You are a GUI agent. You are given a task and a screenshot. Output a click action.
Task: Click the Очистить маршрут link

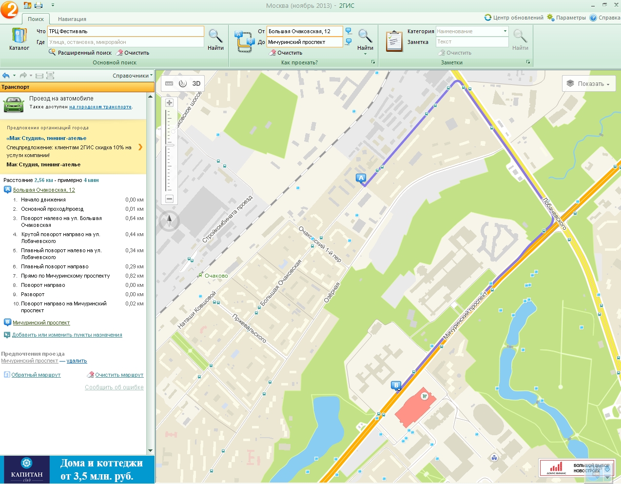click(x=119, y=375)
